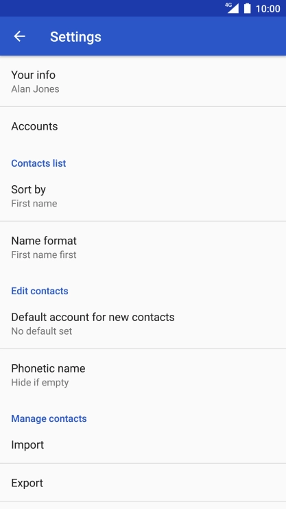Open the Sort by option

[x=143, y=196]
